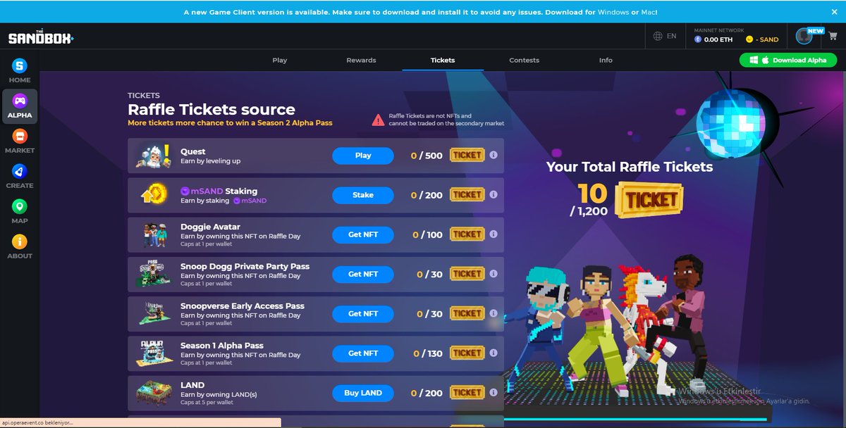This screenshot has height=428, width=846.
Task: Open info icon on the Quest row
Action: [x=493, y=155]
